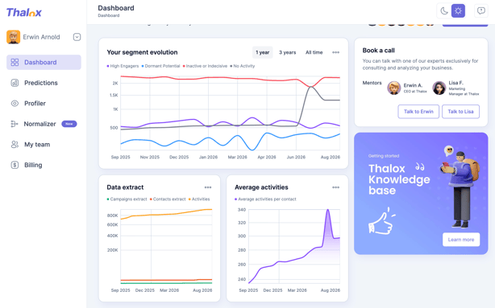Click the 340 axis value

coord(242,210)
